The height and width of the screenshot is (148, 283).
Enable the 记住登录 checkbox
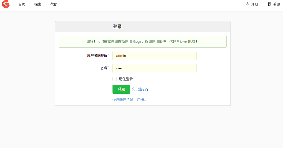click(114, 79)
